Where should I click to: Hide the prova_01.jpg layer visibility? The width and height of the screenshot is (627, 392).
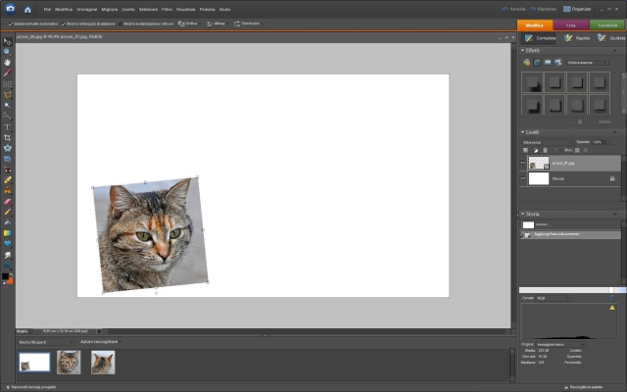click(x=523, y=163)
